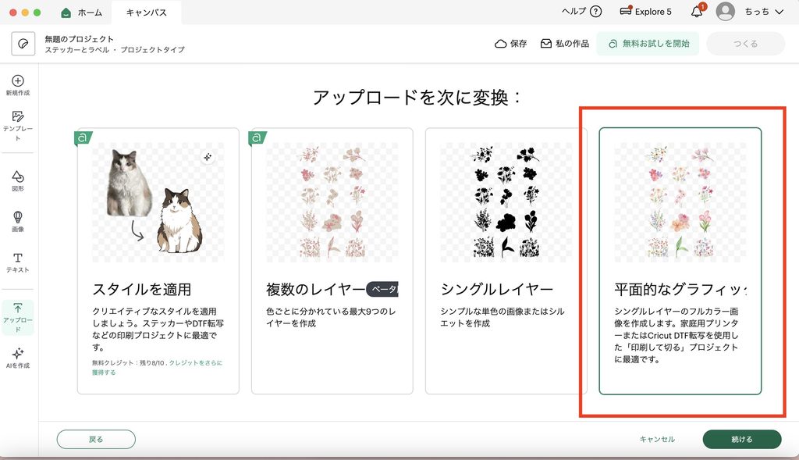Click the project type sticker icon

pos(23,44)
